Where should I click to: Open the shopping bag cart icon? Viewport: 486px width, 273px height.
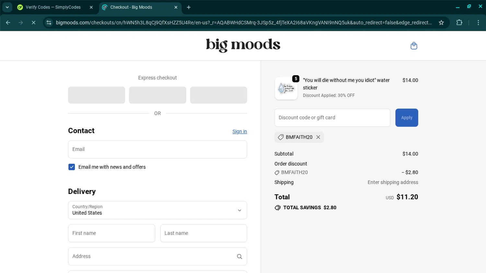tap(414, 46)
